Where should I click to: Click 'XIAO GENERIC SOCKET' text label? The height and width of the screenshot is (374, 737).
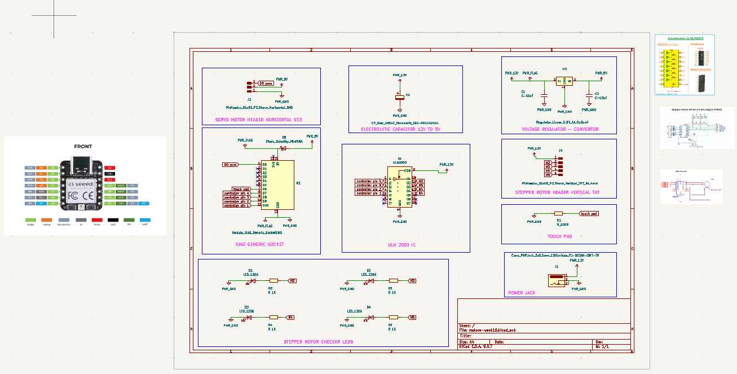tap(259, 244)
